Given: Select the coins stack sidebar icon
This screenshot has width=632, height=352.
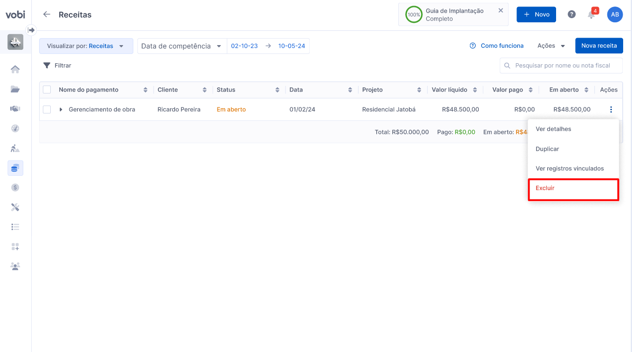Looking at the screenshot, I should pyautogui.click(x=15, y=168).
